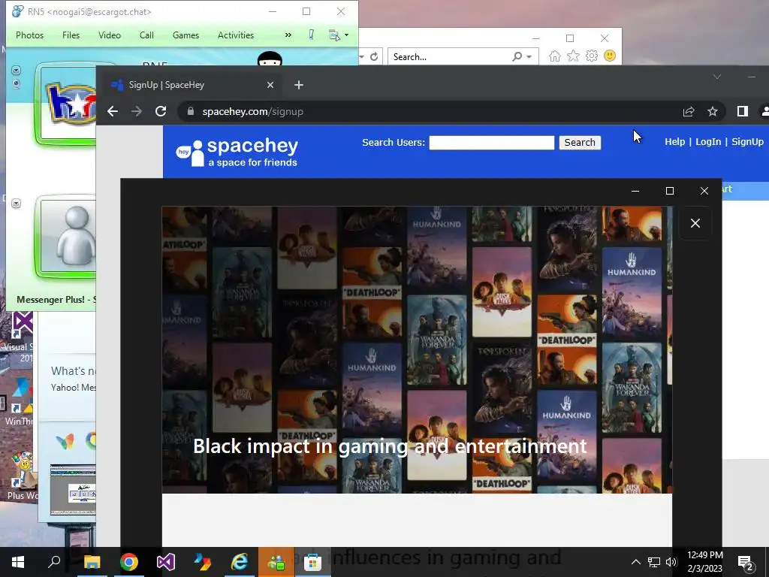Toggle the Chrome side panel icon

pyautogui.click(x=743, y=111)
